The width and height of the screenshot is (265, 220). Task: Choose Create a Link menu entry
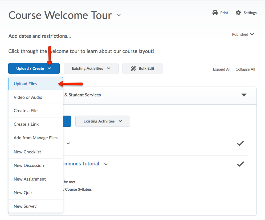point(26,124)
